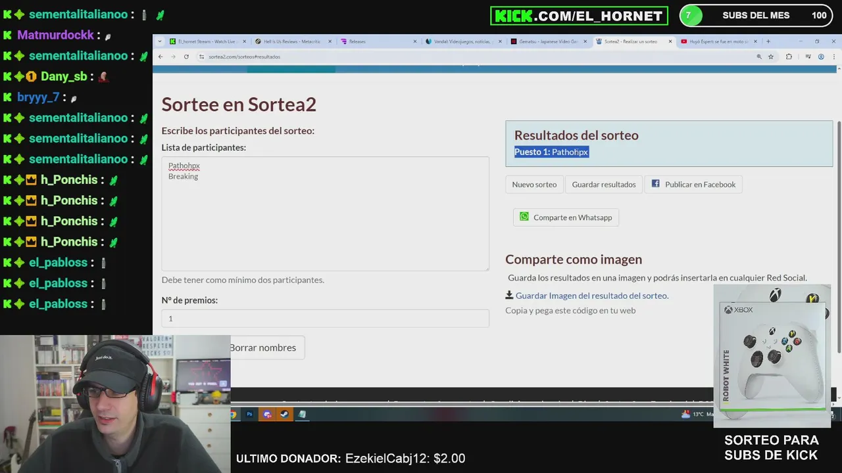
Task: Go forward in the browser
Action: point(173,56)
